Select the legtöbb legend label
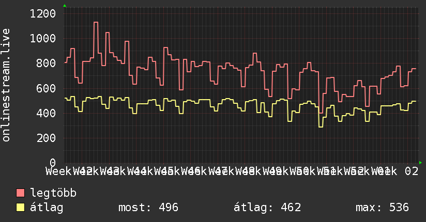Image resolution: width=426 pixels, height=222 pixels. pyautogui.click(x=53, y=193)
